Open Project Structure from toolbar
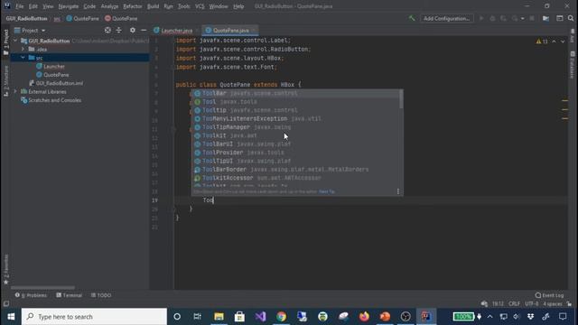The width and height of the screenshot is (578, 325). 545,18
